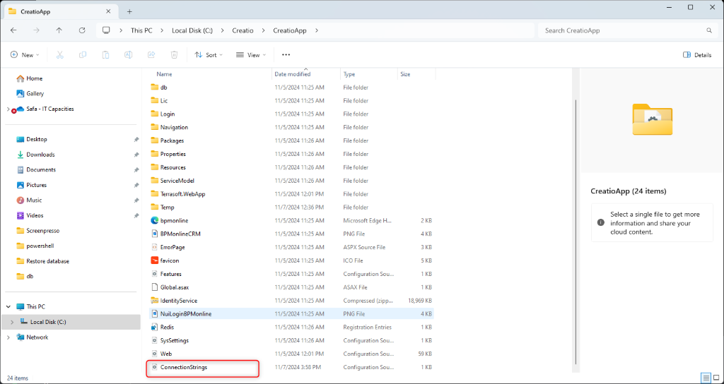Click the Delete trash icon

[174, 55]
